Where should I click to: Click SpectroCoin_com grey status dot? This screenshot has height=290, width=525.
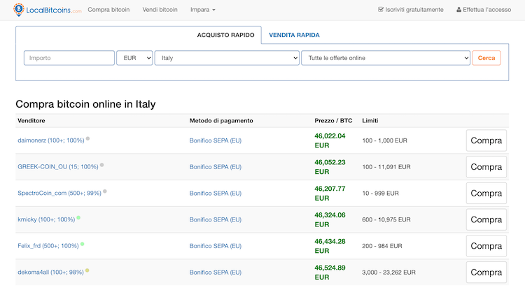(105, 191)
